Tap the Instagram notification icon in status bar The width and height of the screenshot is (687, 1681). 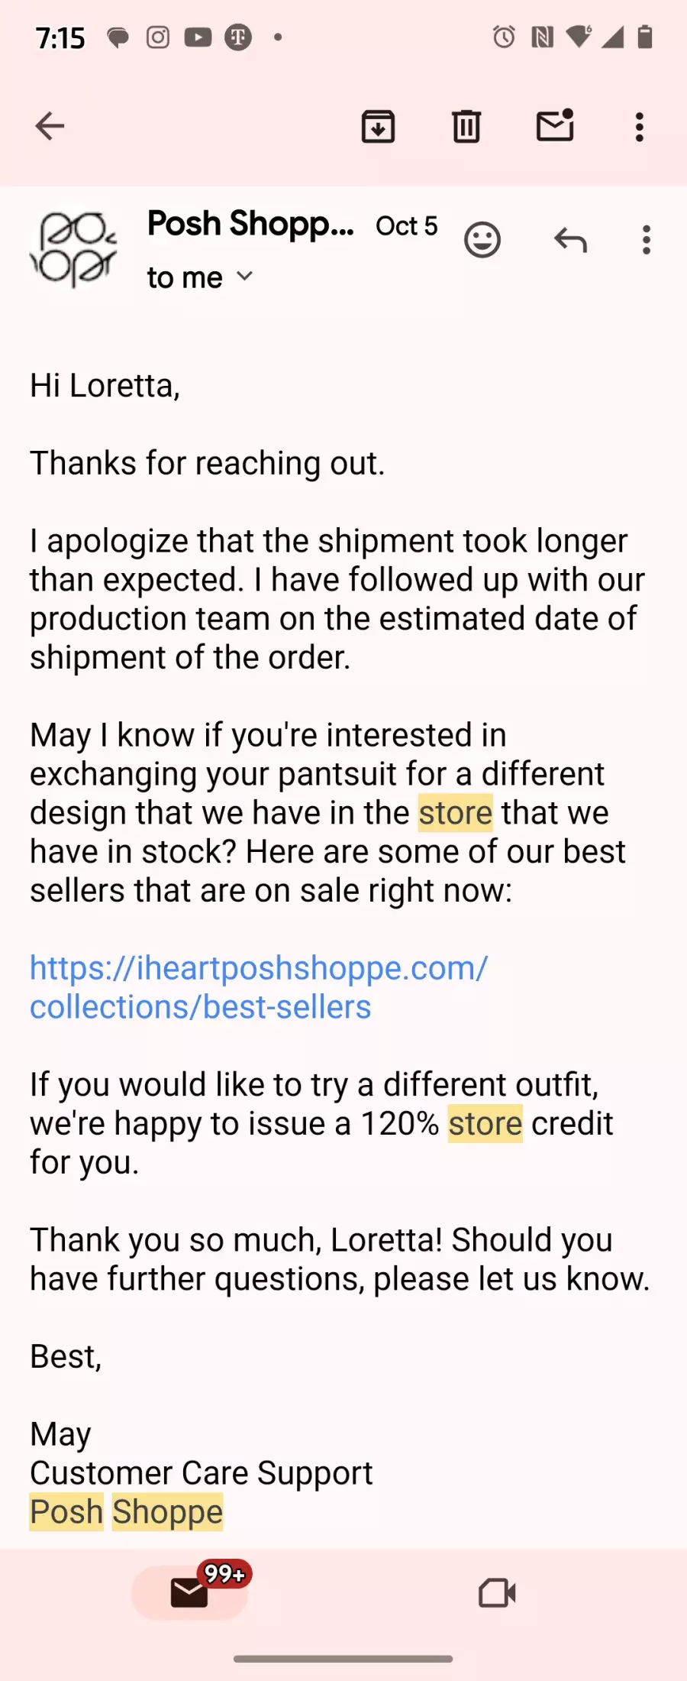point(158,37)
